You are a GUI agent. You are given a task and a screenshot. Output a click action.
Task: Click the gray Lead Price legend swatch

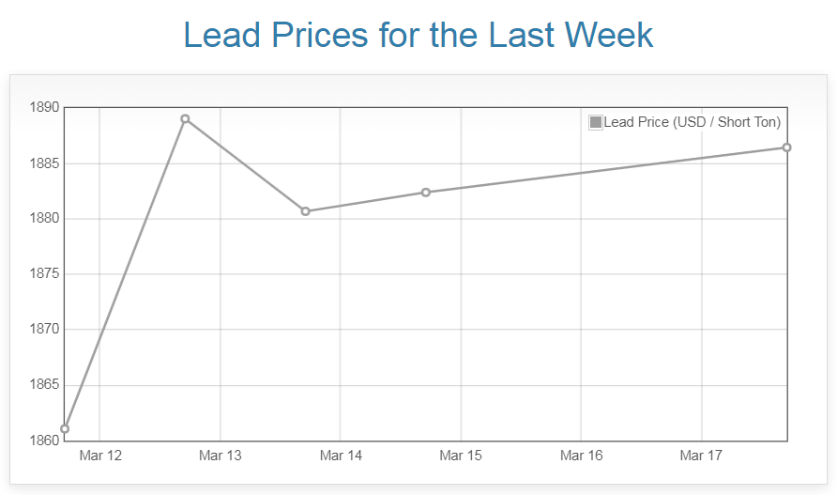tap(595, 122)
